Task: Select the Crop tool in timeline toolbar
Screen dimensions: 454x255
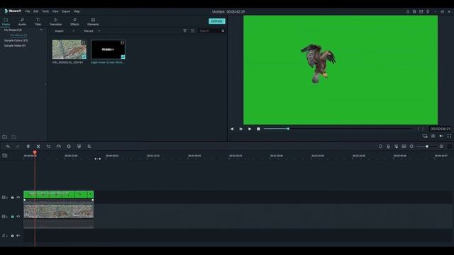Action: (48, 147)
